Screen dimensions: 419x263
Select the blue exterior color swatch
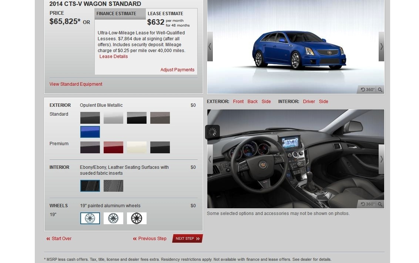pos(90,132)
